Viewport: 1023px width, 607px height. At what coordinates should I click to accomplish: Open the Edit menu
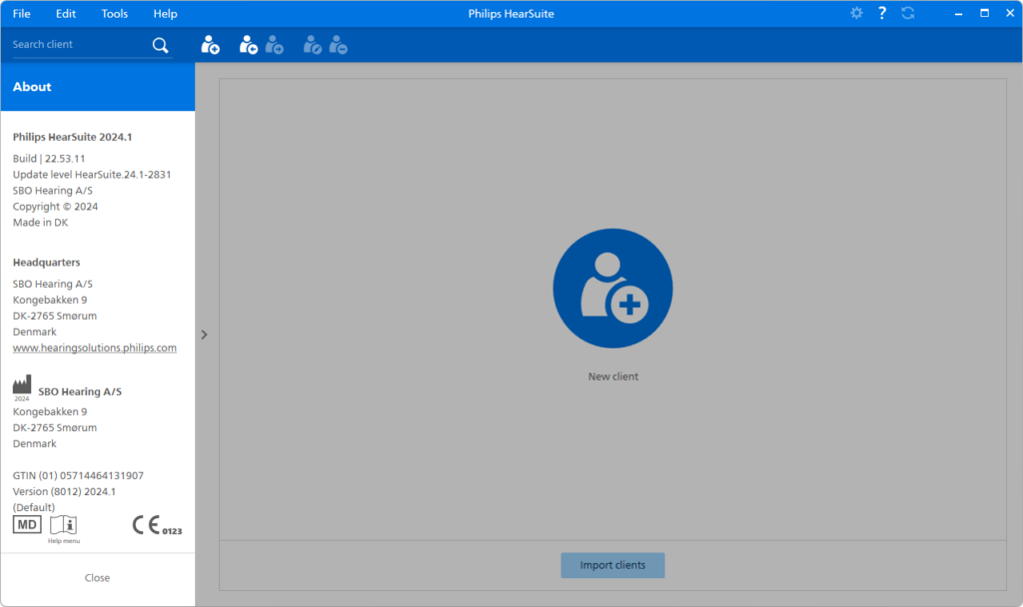click(x=65, y=13)
